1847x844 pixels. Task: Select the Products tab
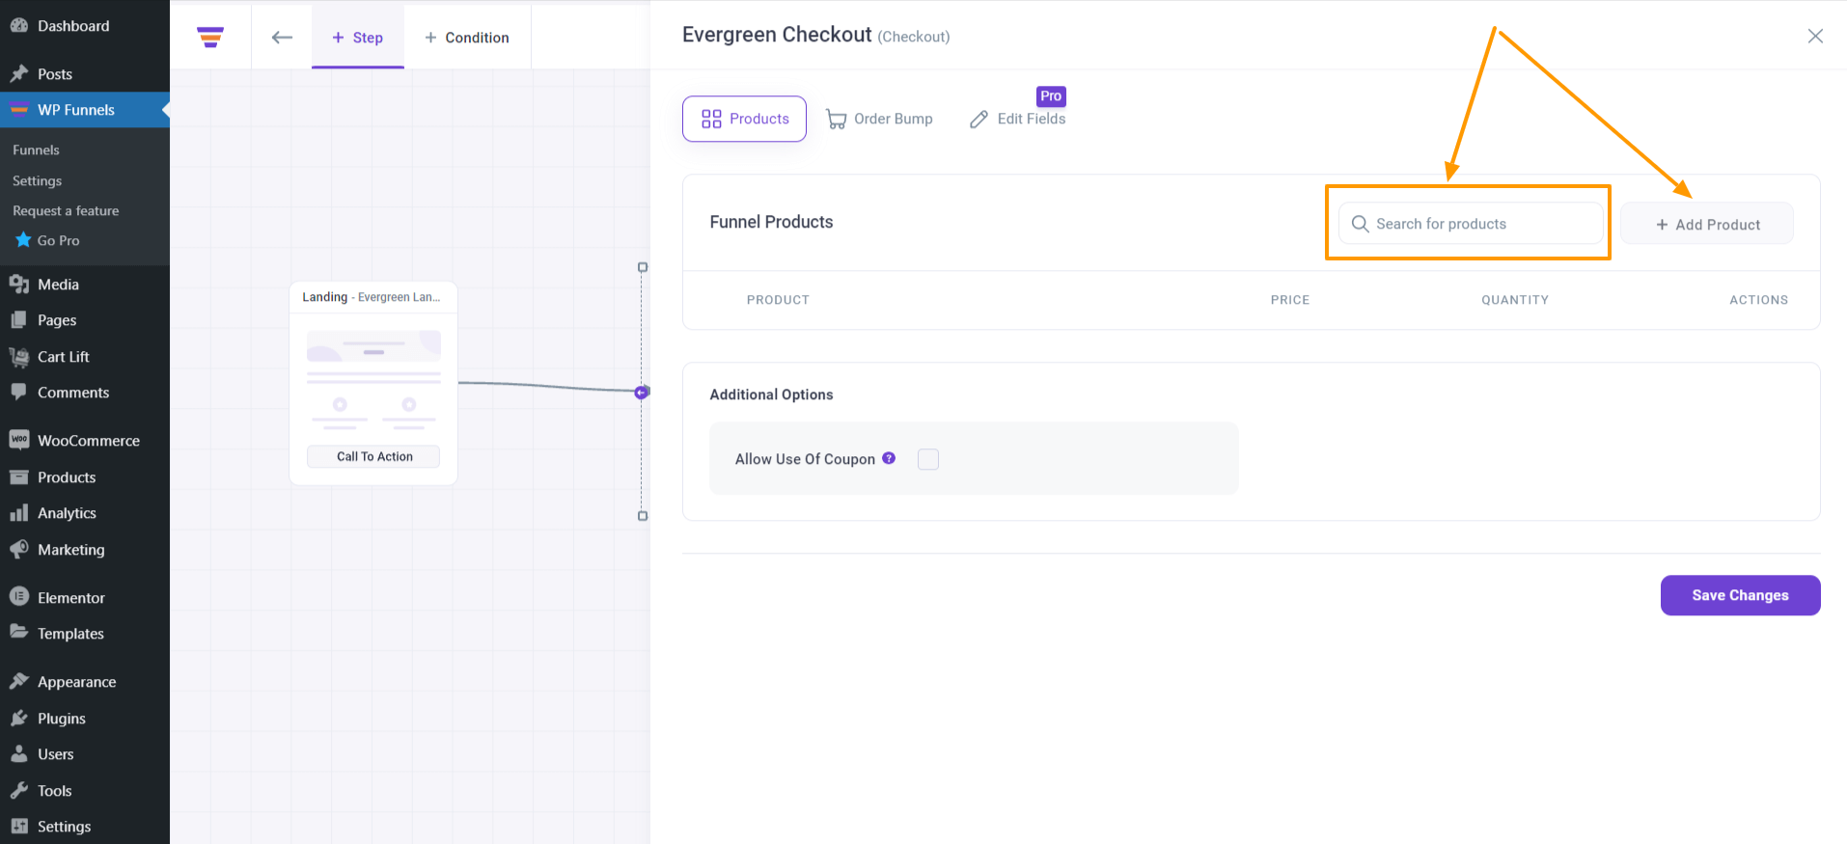[744, 119]
